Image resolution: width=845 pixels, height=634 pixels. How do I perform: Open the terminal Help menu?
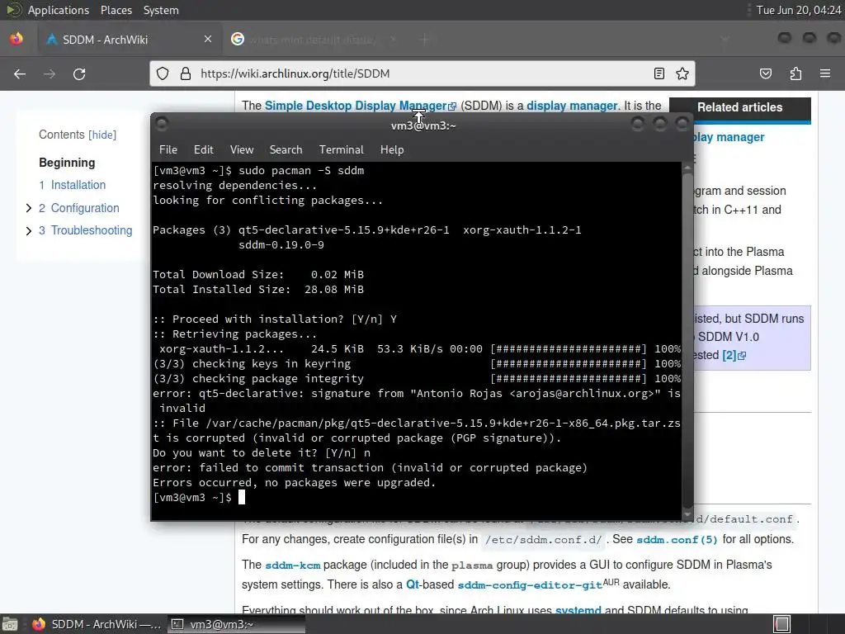click(x=392, y=150)
